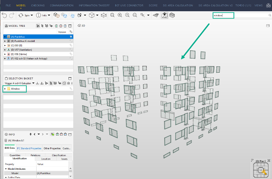Maximize the Model Tree panel
272x179 pixels.
pos(70,26)
